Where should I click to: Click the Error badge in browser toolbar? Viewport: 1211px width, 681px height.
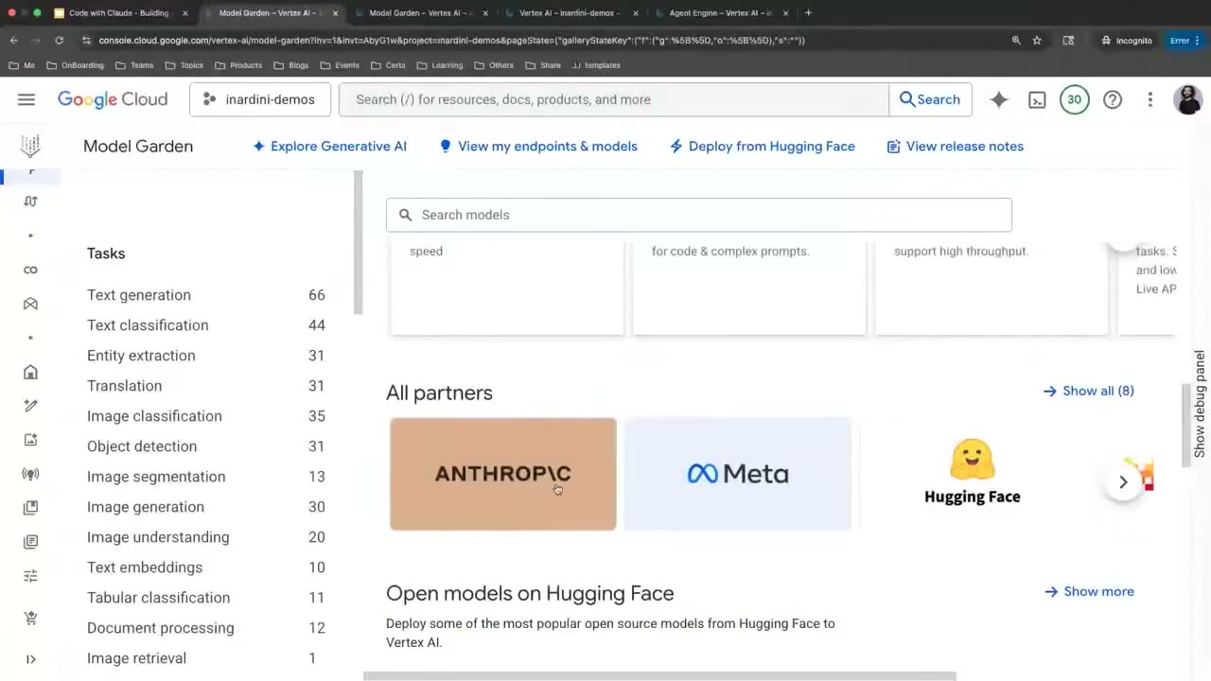click(x=1184, y=41)
